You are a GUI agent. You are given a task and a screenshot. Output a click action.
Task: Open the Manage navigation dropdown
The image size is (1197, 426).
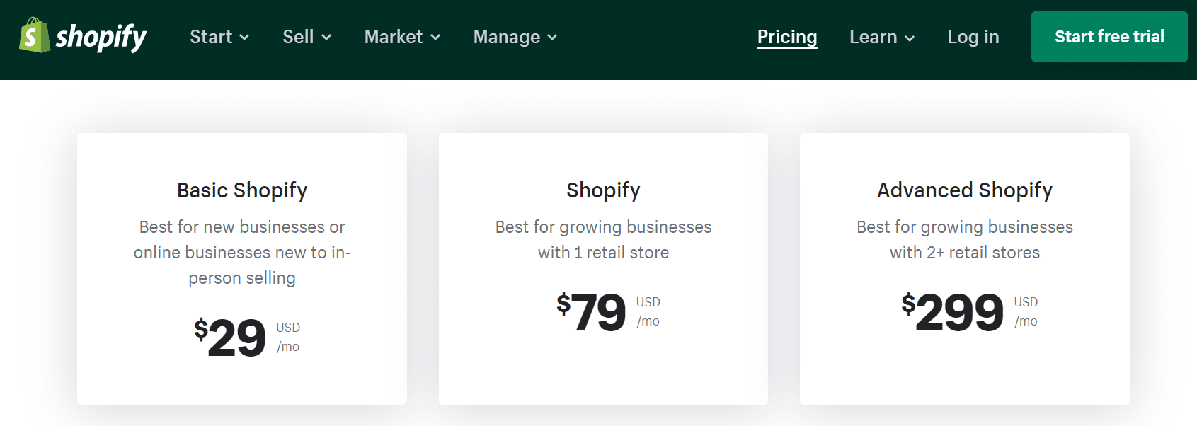pyautogui.click(x=505, y=37)
